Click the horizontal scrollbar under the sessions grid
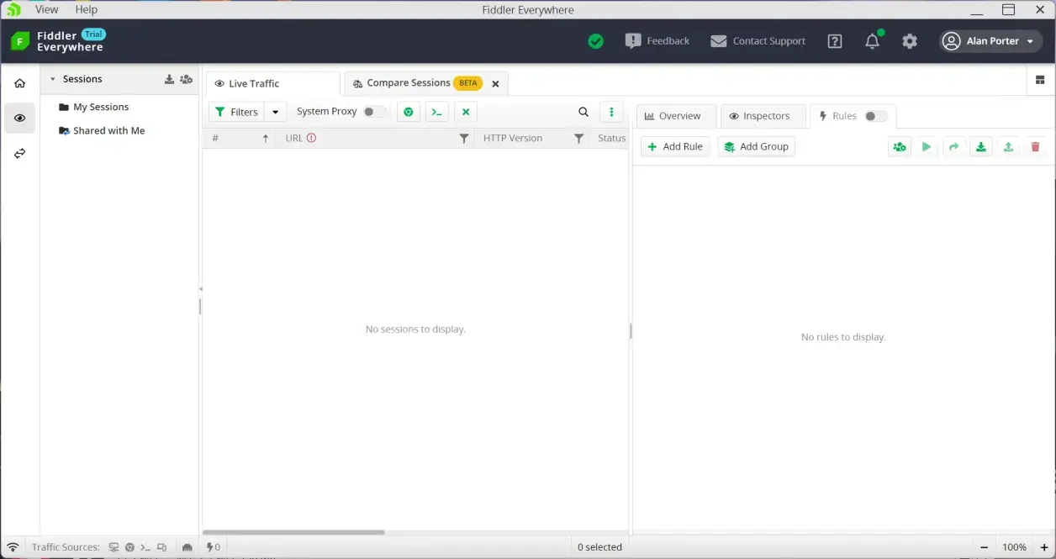The height and width of the screenshot is (559, 1056). click(x=293, y=532)
